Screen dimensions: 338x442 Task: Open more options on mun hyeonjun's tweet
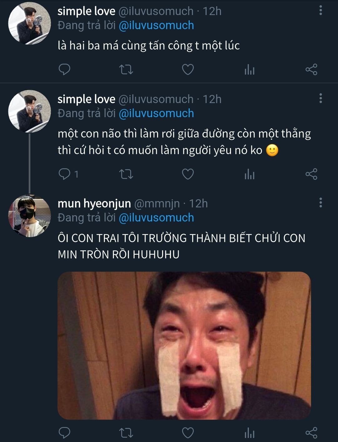[320, 203]
